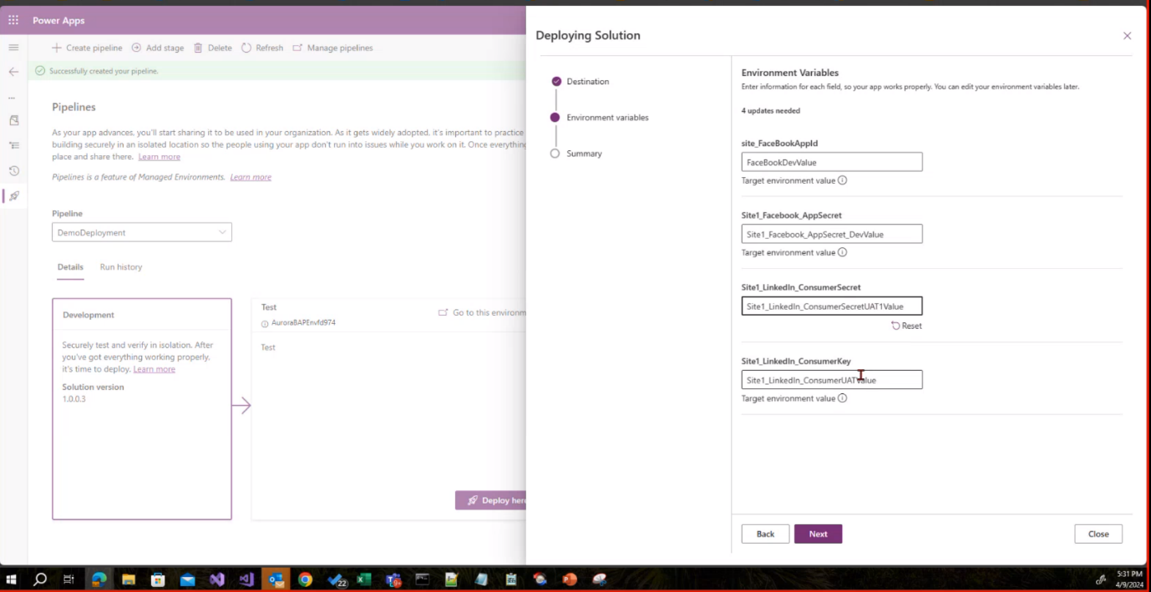Viewport: 1151px width, 592px height.
Task: Close the Deploying Solution panel with X
Action: [1127, 36]
